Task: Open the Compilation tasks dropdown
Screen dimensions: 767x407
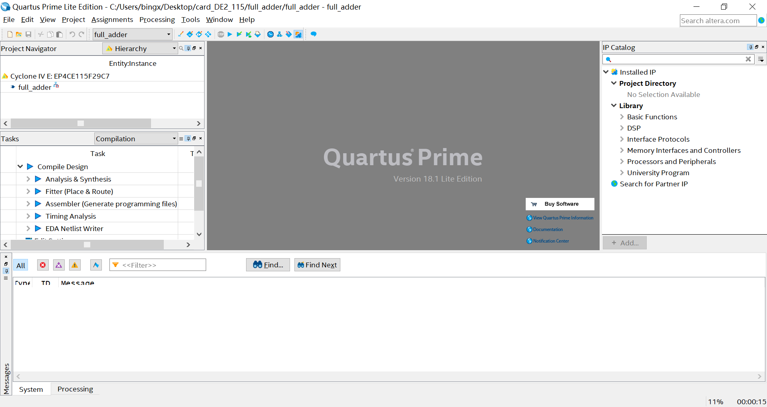Action: [136, 138]
